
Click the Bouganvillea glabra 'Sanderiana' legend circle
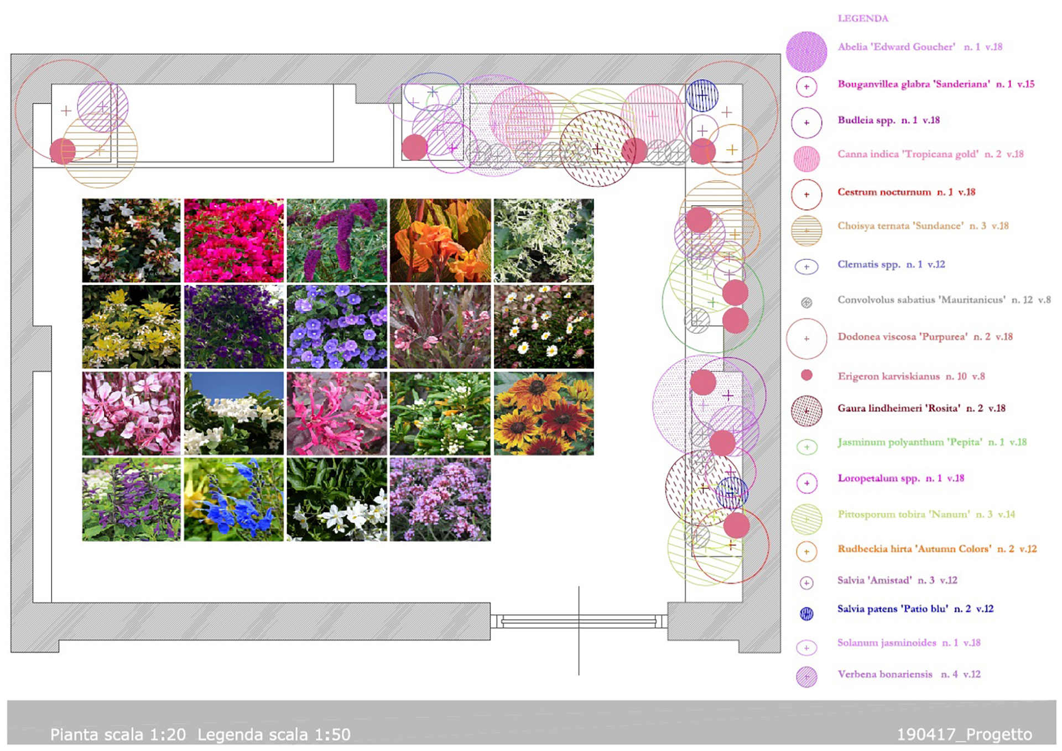(806, 87)
